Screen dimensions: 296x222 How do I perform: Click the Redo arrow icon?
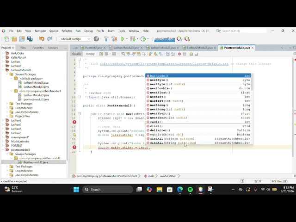49,39
